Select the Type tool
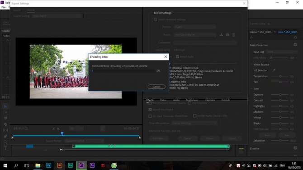The height and width of the screenshot is (170, 303). point(5,148)
